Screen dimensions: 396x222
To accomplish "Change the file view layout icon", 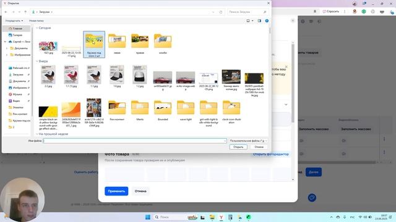I will point(248,20).
